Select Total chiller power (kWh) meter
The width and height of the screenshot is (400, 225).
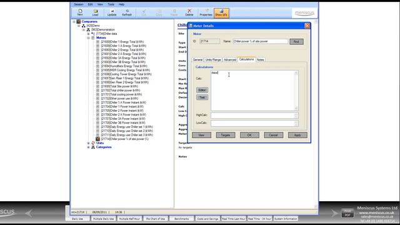coord(121,91)
